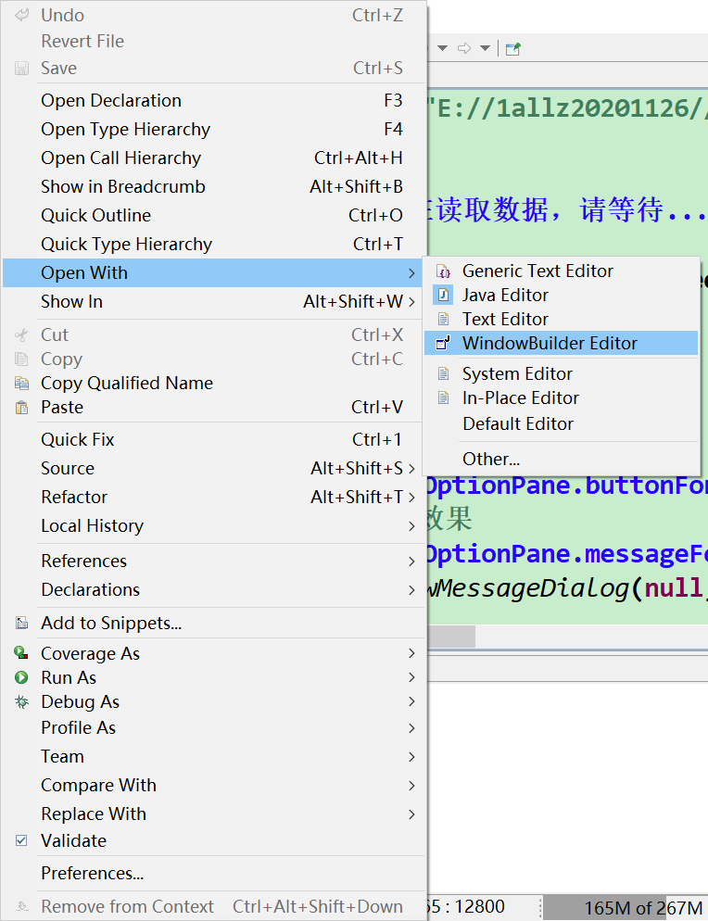Click the Text Editor document icon

coord(444,319)
